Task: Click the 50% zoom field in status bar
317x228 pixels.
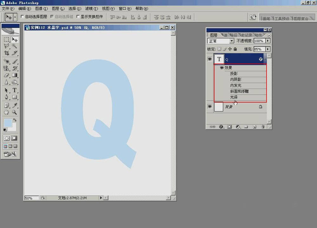Action: pos(31,198)
